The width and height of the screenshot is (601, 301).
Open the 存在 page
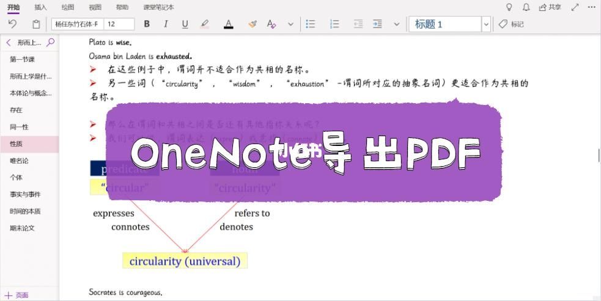click(x=29, y=110)
